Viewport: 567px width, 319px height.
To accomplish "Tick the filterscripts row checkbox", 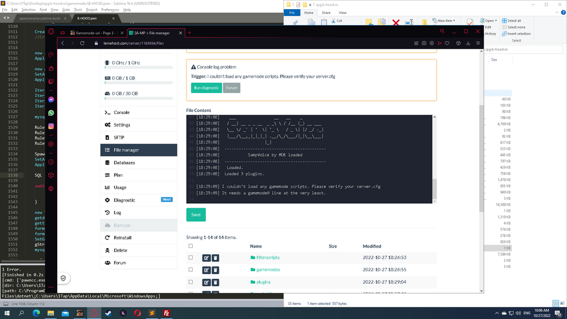I will point(191,258).
